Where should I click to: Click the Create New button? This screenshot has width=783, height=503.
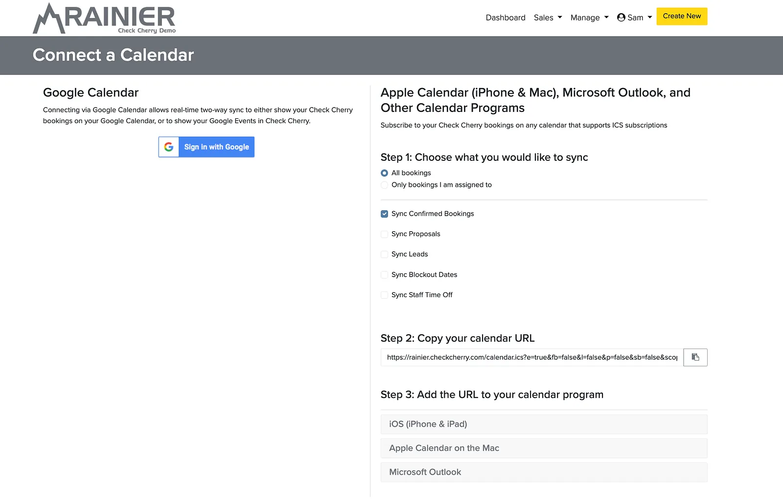[x=682, y=16]
